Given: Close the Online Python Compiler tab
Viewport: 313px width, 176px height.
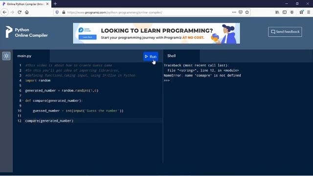Looking at the screenshot, I should (x=47, y=4).
